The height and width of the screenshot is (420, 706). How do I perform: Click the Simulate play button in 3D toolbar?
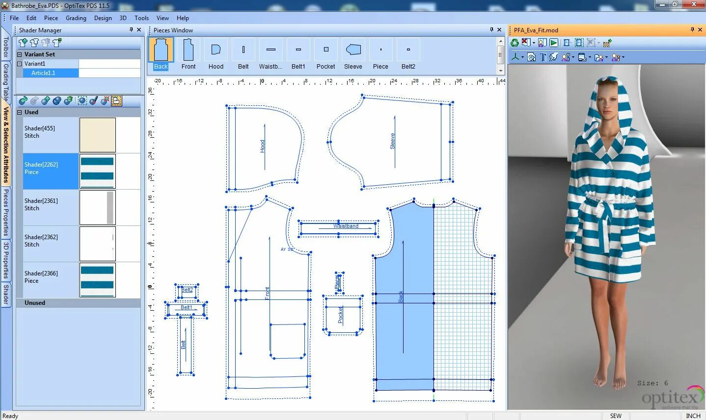point(553,43)
